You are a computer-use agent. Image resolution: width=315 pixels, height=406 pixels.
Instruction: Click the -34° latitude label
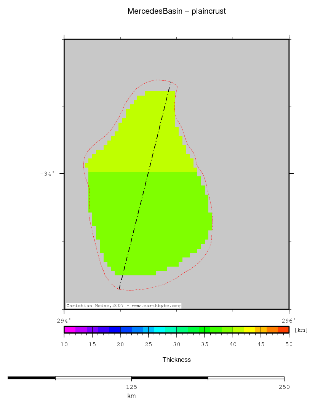coord(47,174)
